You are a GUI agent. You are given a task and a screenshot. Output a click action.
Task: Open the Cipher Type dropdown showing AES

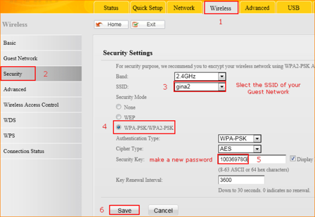[240, 149]
